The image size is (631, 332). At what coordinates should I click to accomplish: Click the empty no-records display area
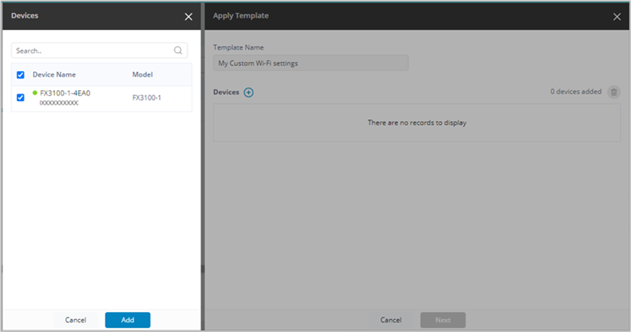[x=417, y=122]
